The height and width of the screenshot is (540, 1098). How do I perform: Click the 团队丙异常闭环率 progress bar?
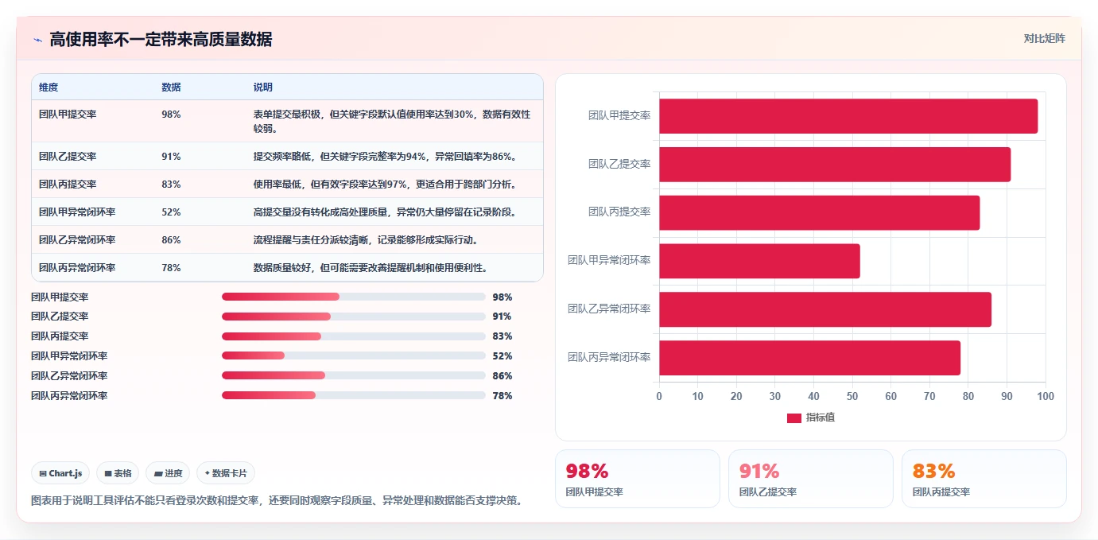353,395
